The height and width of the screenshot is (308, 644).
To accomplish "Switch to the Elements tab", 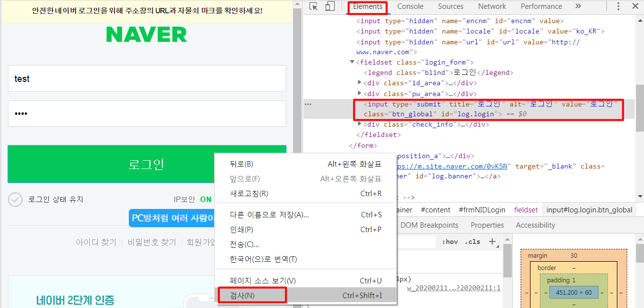I will tap(368, 6).
